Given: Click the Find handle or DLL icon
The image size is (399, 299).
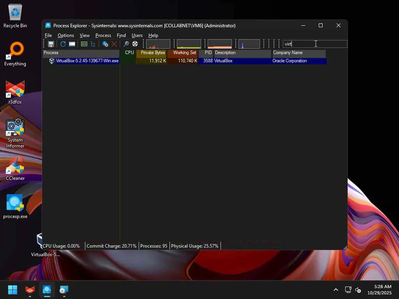Looking at the screenshot, I should (126, 44).
